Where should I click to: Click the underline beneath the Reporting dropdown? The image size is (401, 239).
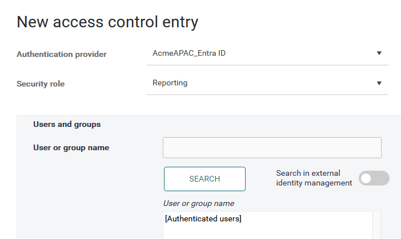point(267,94)
